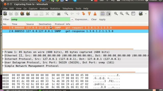Click the greyed-out go forward arrow
This screenshot has height=91, width=163.
tap(78, 14)
